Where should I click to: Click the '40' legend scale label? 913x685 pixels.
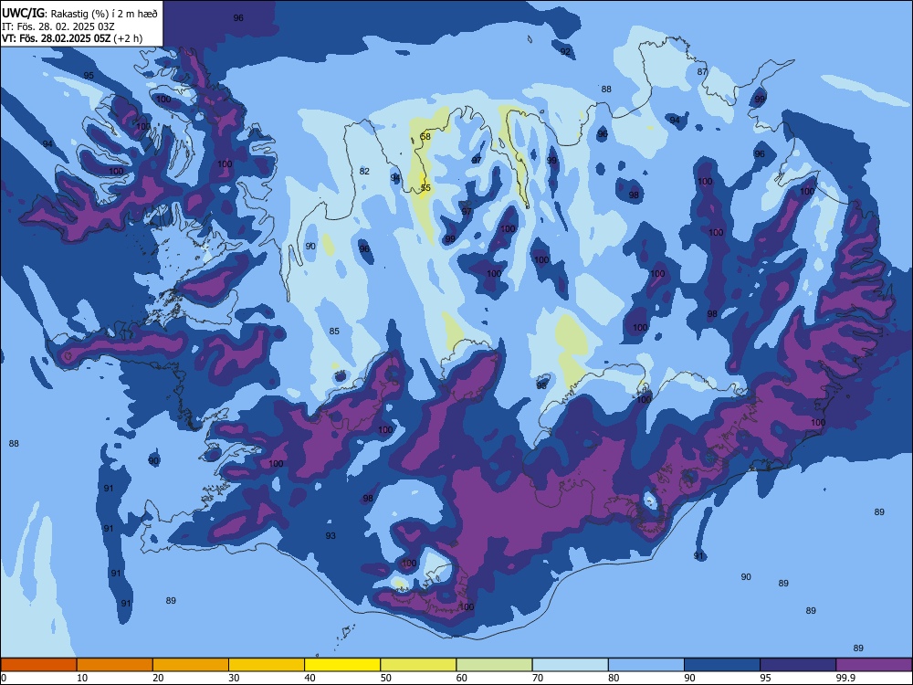tap(310, 678)
